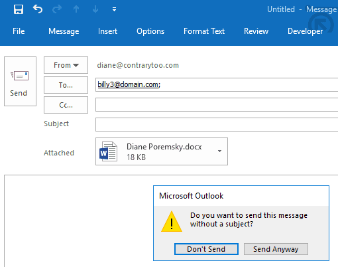
Task: Click the Microsoft Outlook dialog title
Action: pos(192,196)
